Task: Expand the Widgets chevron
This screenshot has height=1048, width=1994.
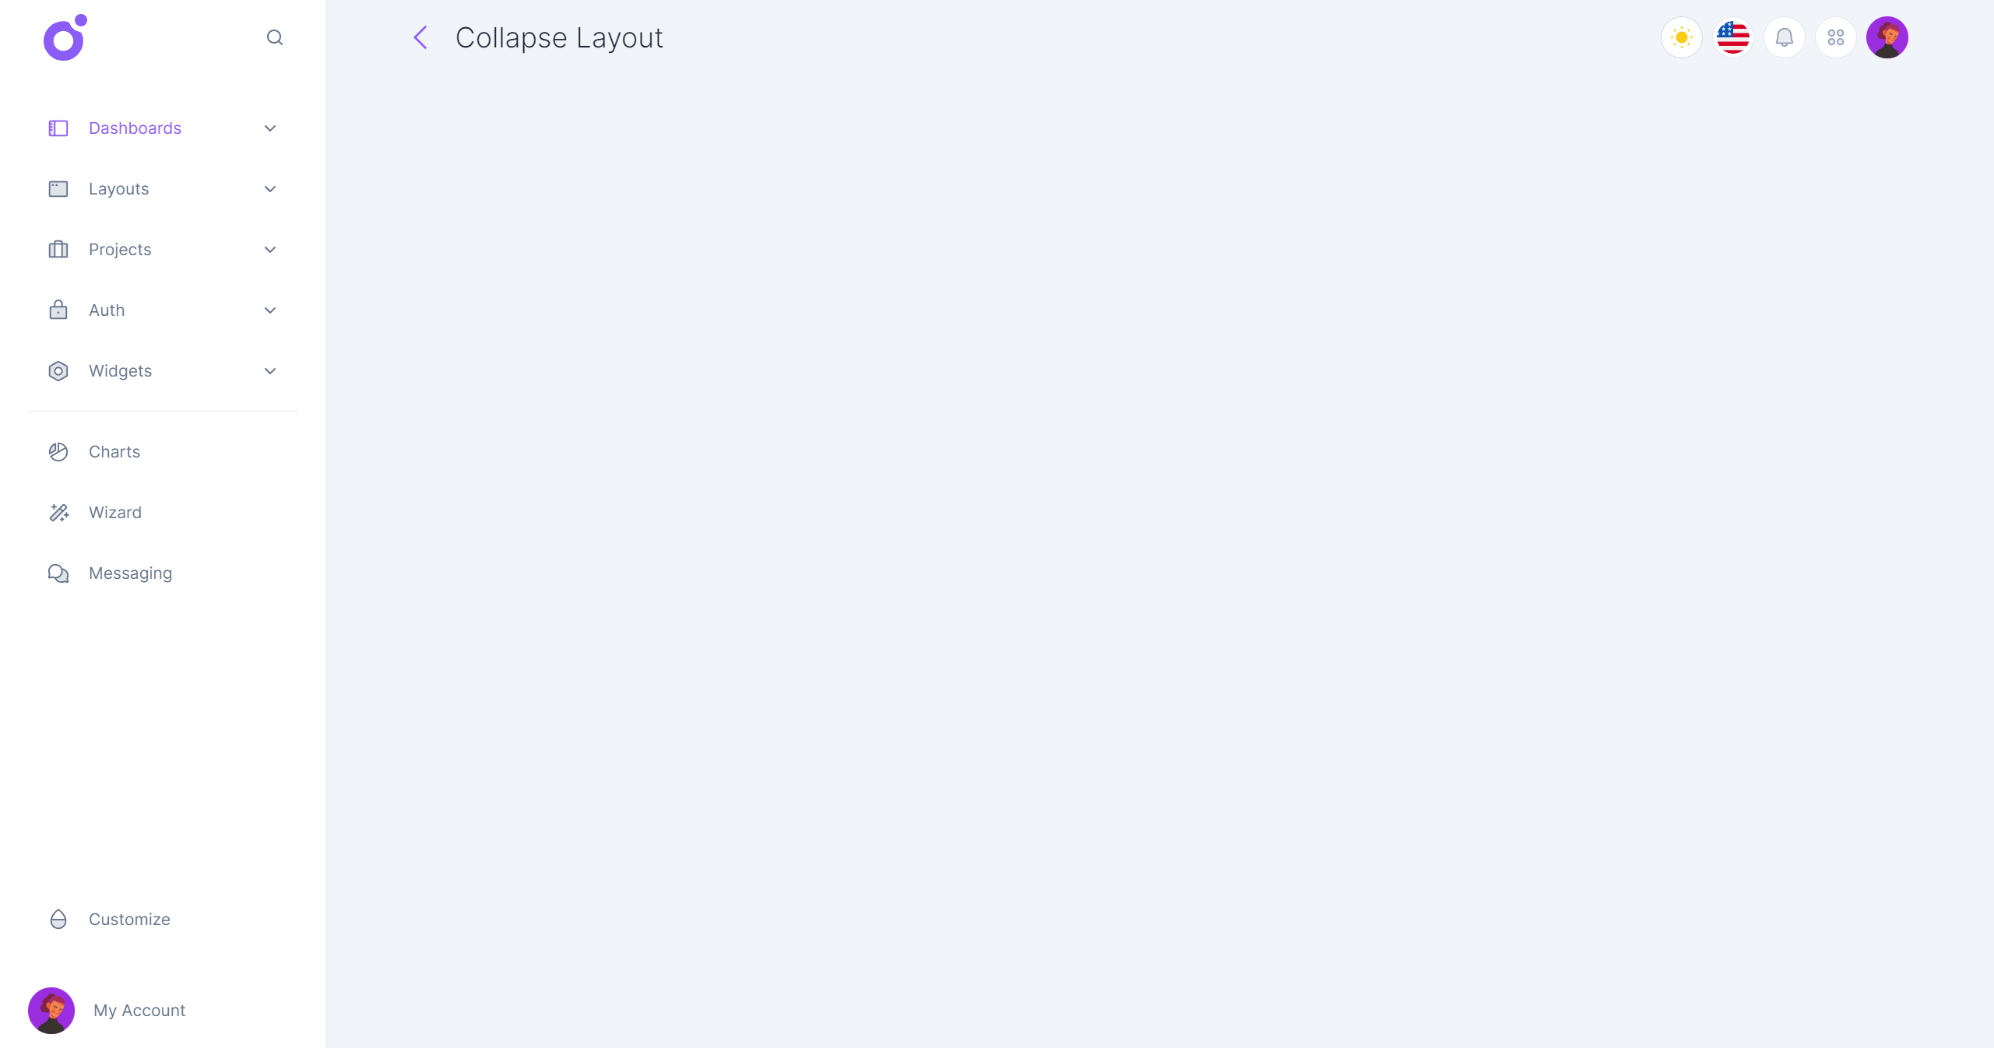Action: point(270,371)
